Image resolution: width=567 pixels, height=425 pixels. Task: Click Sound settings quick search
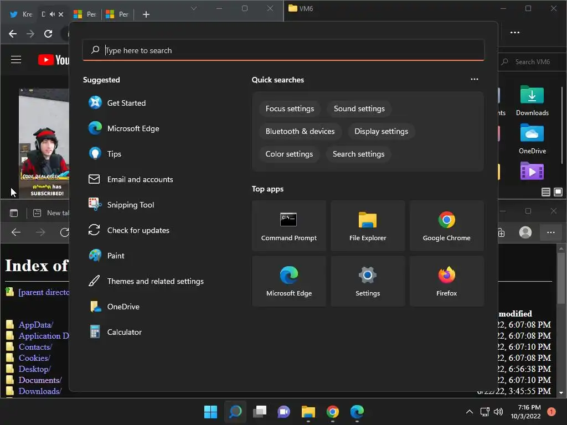click(359, 109)
